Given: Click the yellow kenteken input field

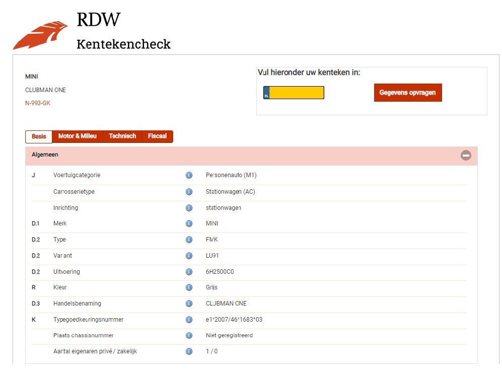Looking at the screenshot, I should click(297, 93).
